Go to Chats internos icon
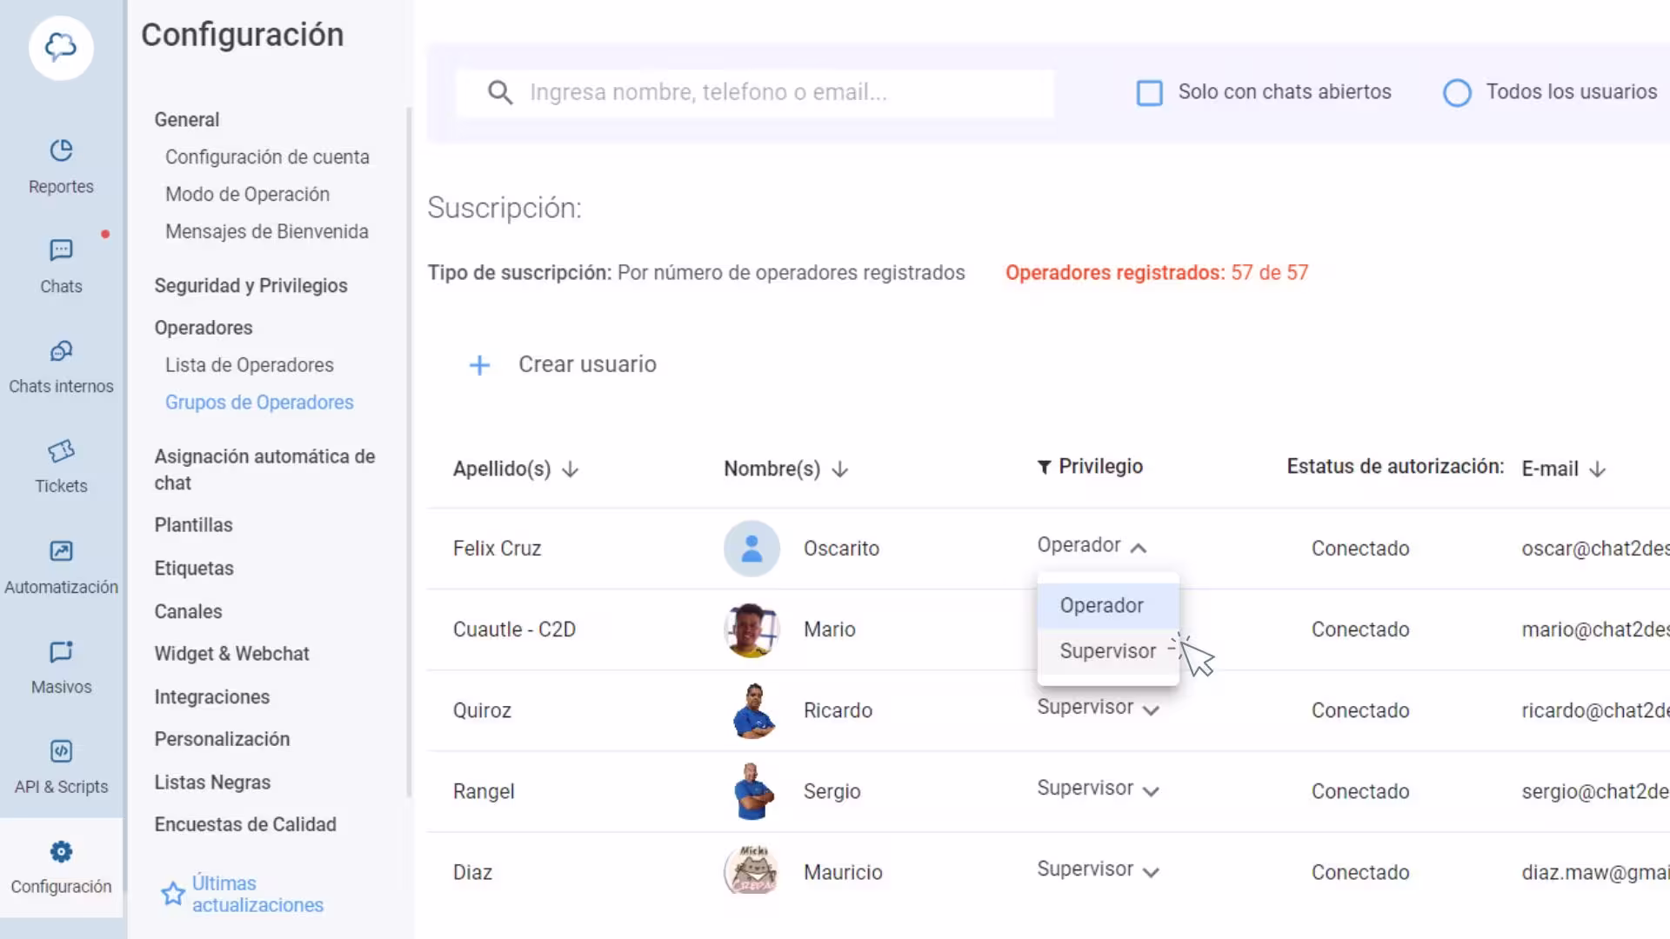This screenshot has width=1670, height=939. tap(61, 351)
